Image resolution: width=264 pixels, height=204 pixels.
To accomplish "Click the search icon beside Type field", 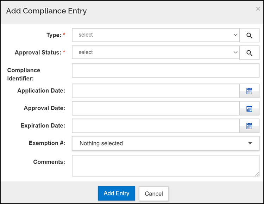I will click(x=249, y=35).
